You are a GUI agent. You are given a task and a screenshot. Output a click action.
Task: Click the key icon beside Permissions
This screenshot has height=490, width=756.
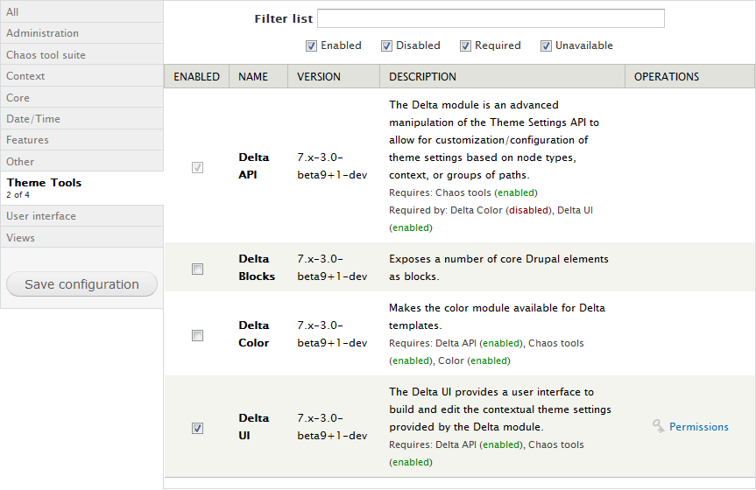coord(659,426)
